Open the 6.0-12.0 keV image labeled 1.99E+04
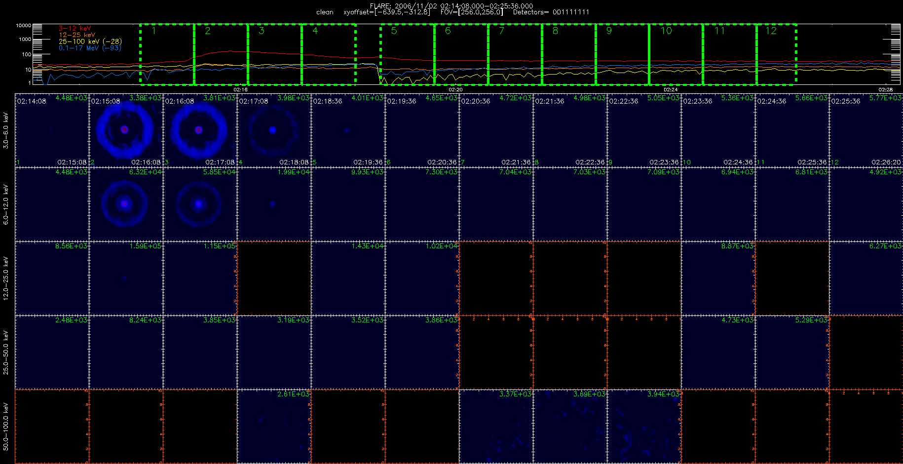Image resolution: width=903 pixels, height=464 pixels. tap(274, 204)
